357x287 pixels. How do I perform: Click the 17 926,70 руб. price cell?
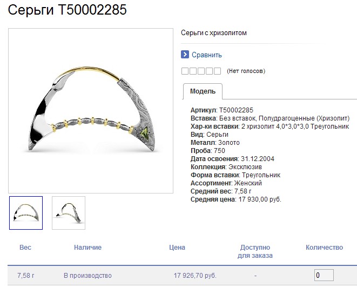coord(195,276)
